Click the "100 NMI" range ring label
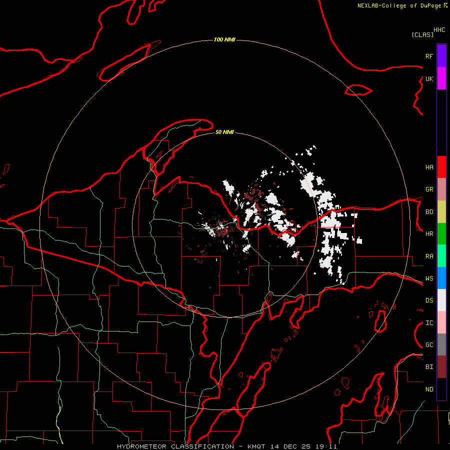The height and width of the screenshot is (450, 450). pos(224,39)
